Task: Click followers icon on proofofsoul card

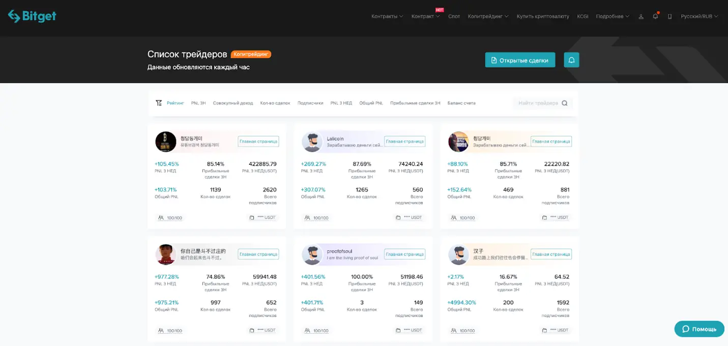Action: coord(307,331)
